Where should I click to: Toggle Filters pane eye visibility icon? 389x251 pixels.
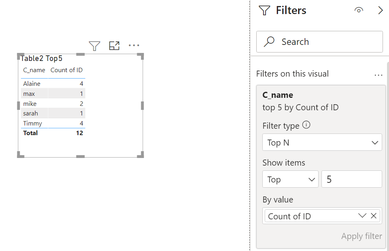click(x=359, y=10)
